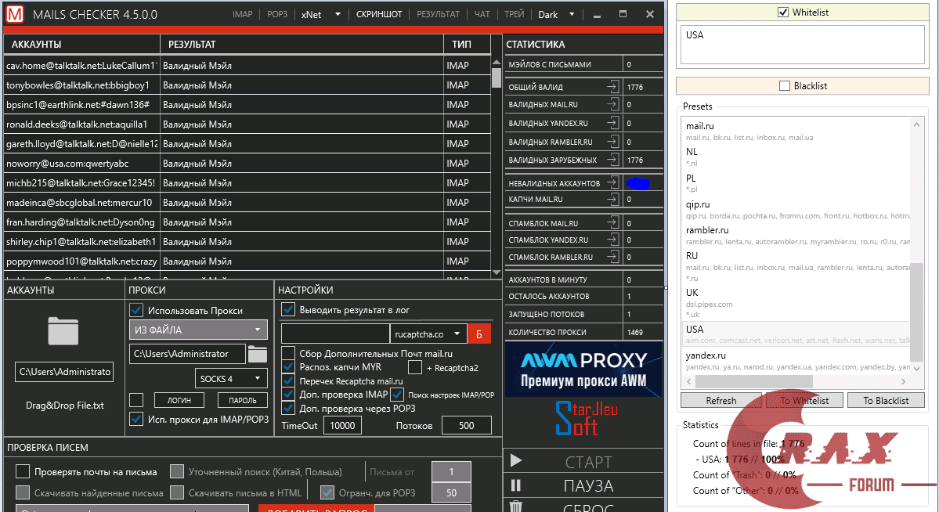Toggle the Использовать Прокси checkbox

(x=136, y=310)
